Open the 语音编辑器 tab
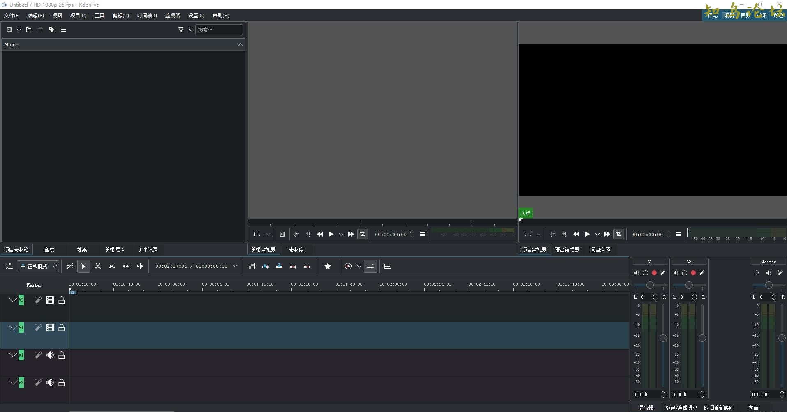Screen dimensions: 787x412 [x=567, y=250]
